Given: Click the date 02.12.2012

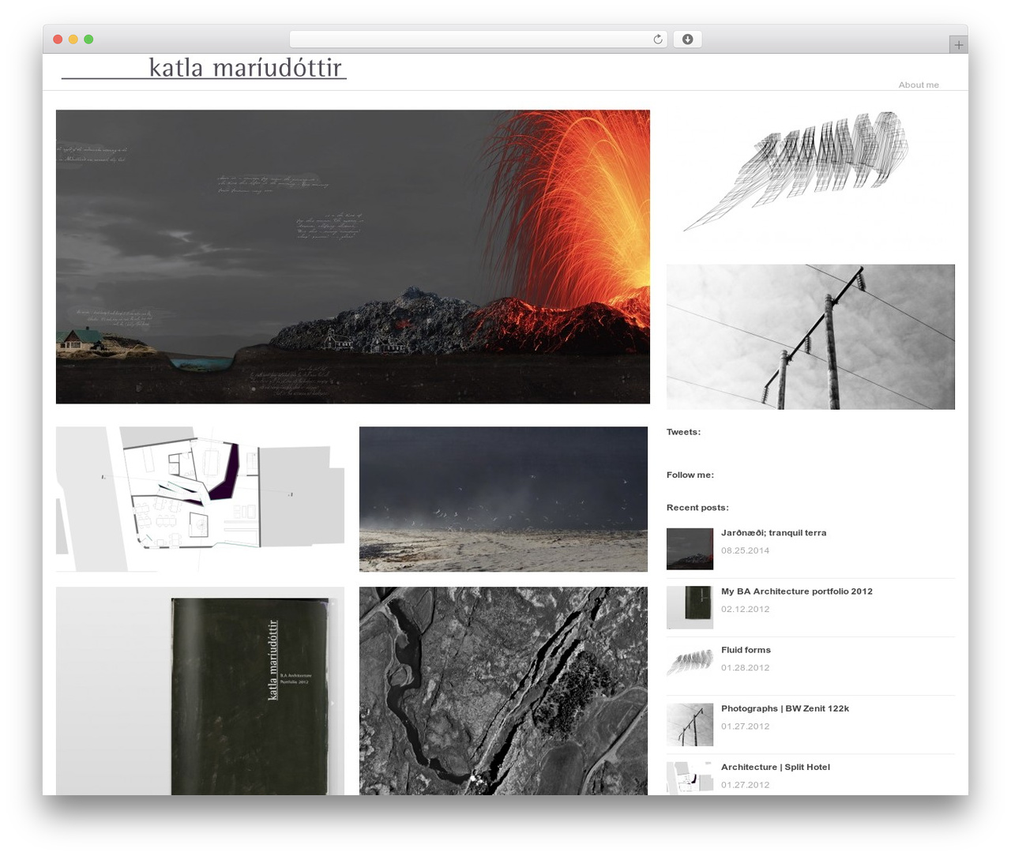Looking at the screenshot, I should (x=745, y=609).
